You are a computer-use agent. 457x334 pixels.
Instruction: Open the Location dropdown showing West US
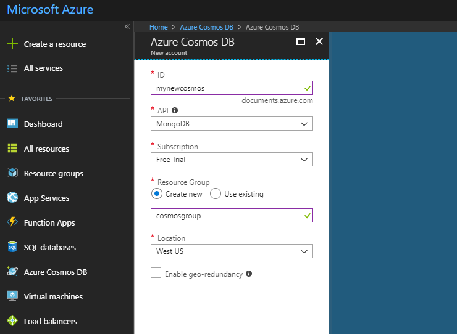(232, 251)
